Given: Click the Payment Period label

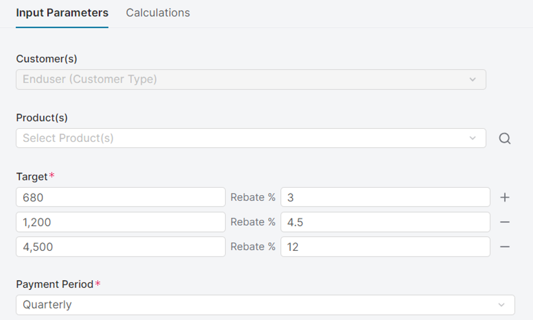Looking at the screenshot, I should [55, 284].
